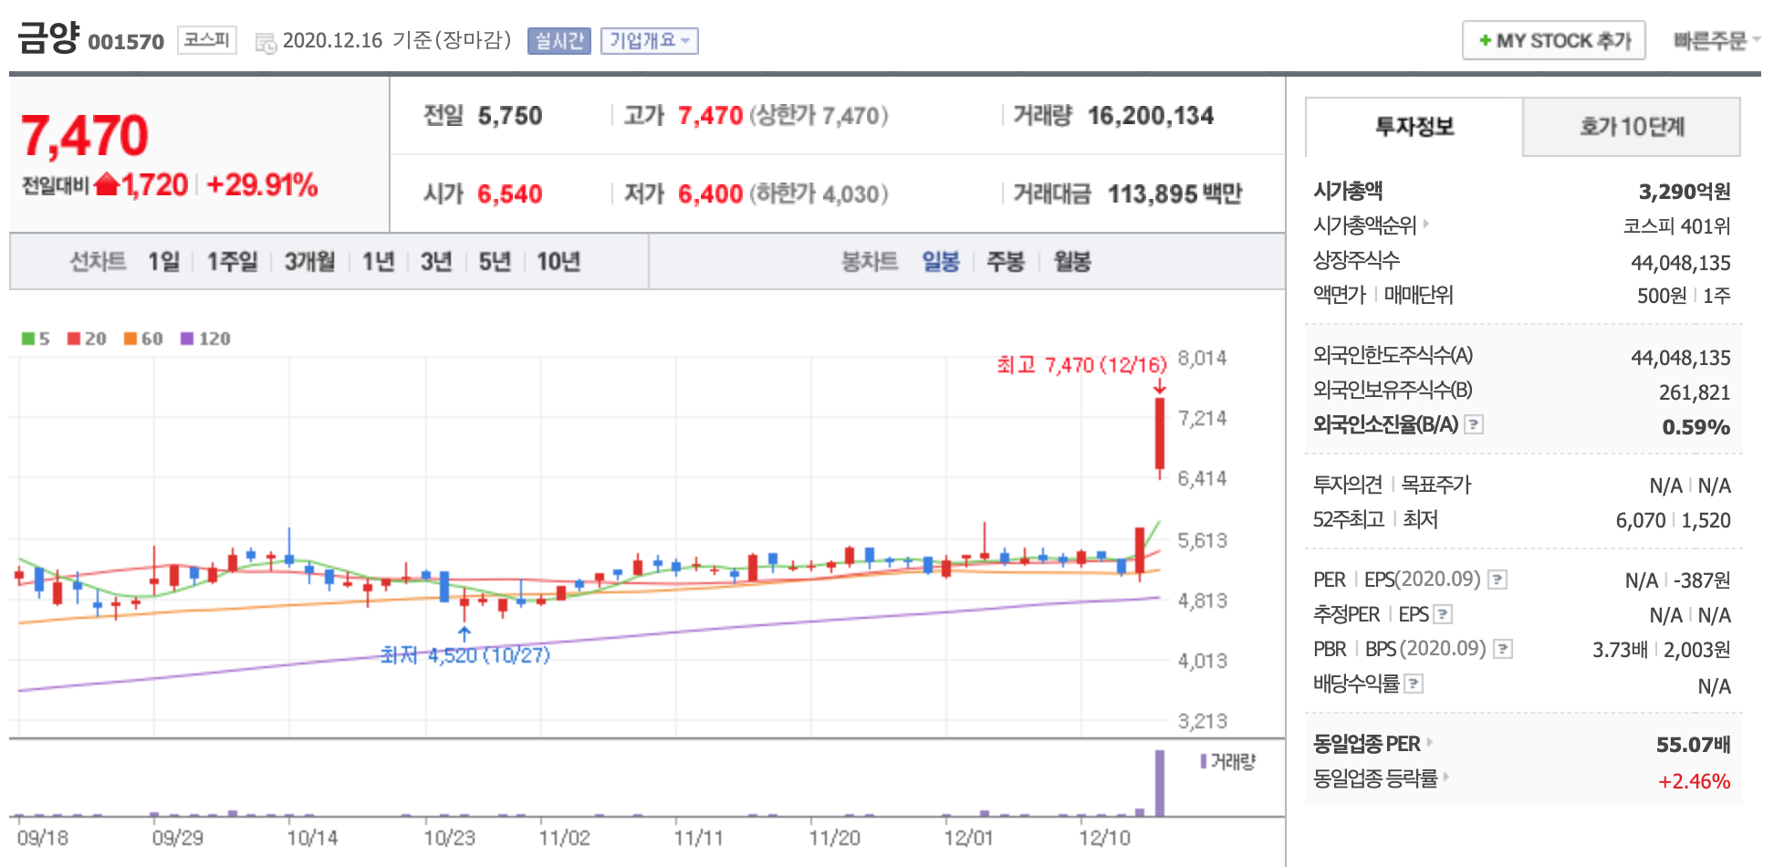Select the 3년 line chart period
This screenshot has width=1774, height=867.
[x=436, y=262]
